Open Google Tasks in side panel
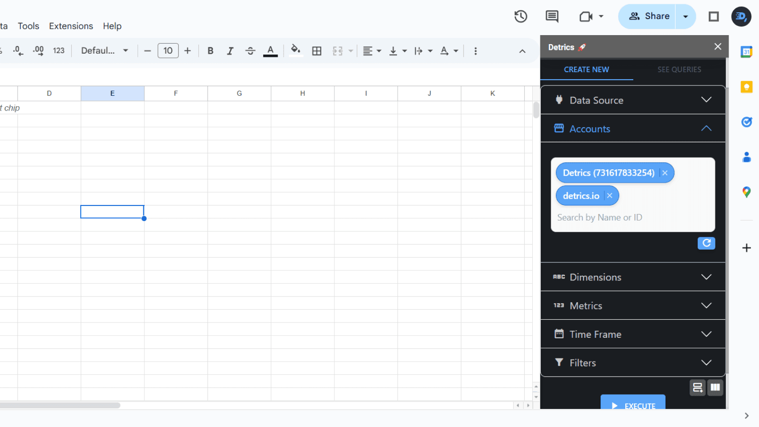This screenshot has height=427, width=759. [746, 122]
